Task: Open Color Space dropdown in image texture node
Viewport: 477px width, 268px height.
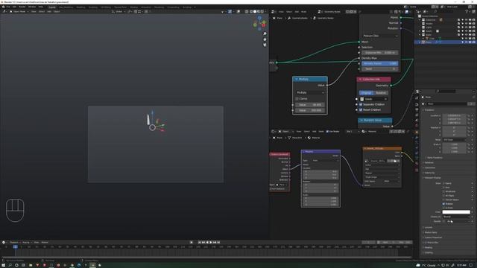Action: 391,181
